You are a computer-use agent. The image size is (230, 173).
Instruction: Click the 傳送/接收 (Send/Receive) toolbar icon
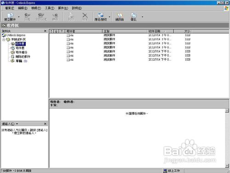pos(101,17)
